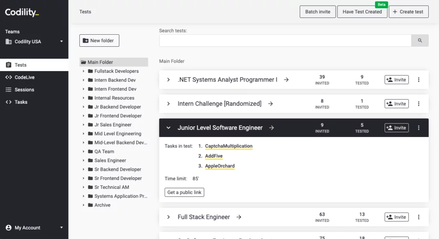Click the search magnifier icon button
The image size is (439, 239).
pos(420,41)
